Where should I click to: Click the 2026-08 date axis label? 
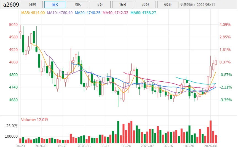(x=210, y=146)
